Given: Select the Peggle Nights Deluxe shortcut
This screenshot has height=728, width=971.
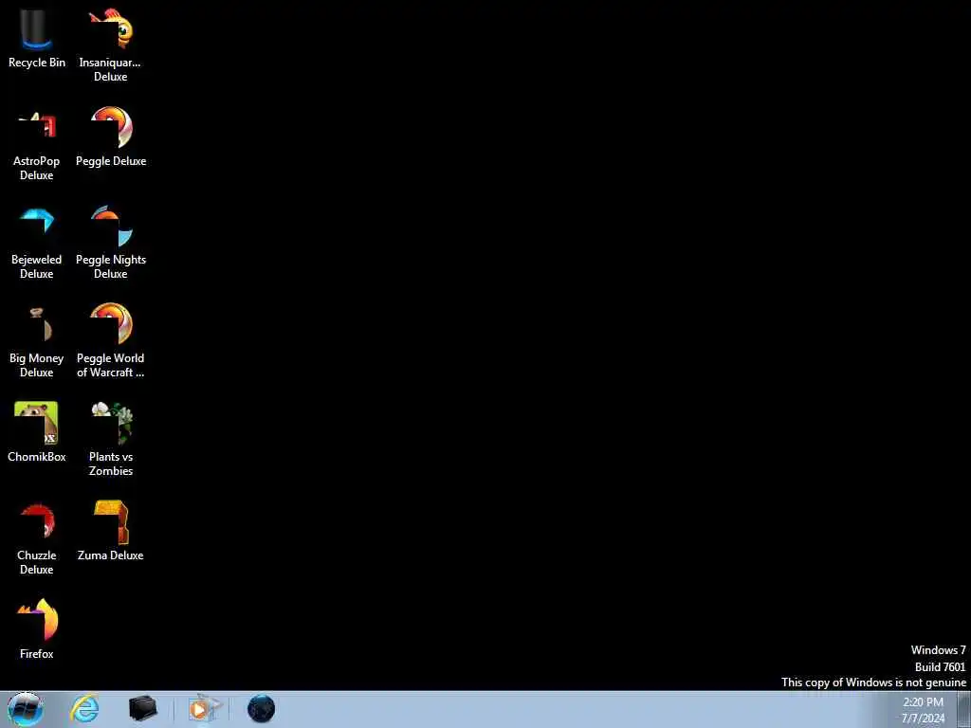Looking at the screenshot, I should tap(111, 243).
